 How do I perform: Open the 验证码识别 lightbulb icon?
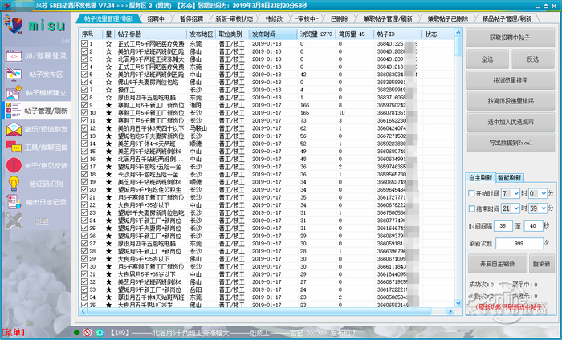point(14,184)
